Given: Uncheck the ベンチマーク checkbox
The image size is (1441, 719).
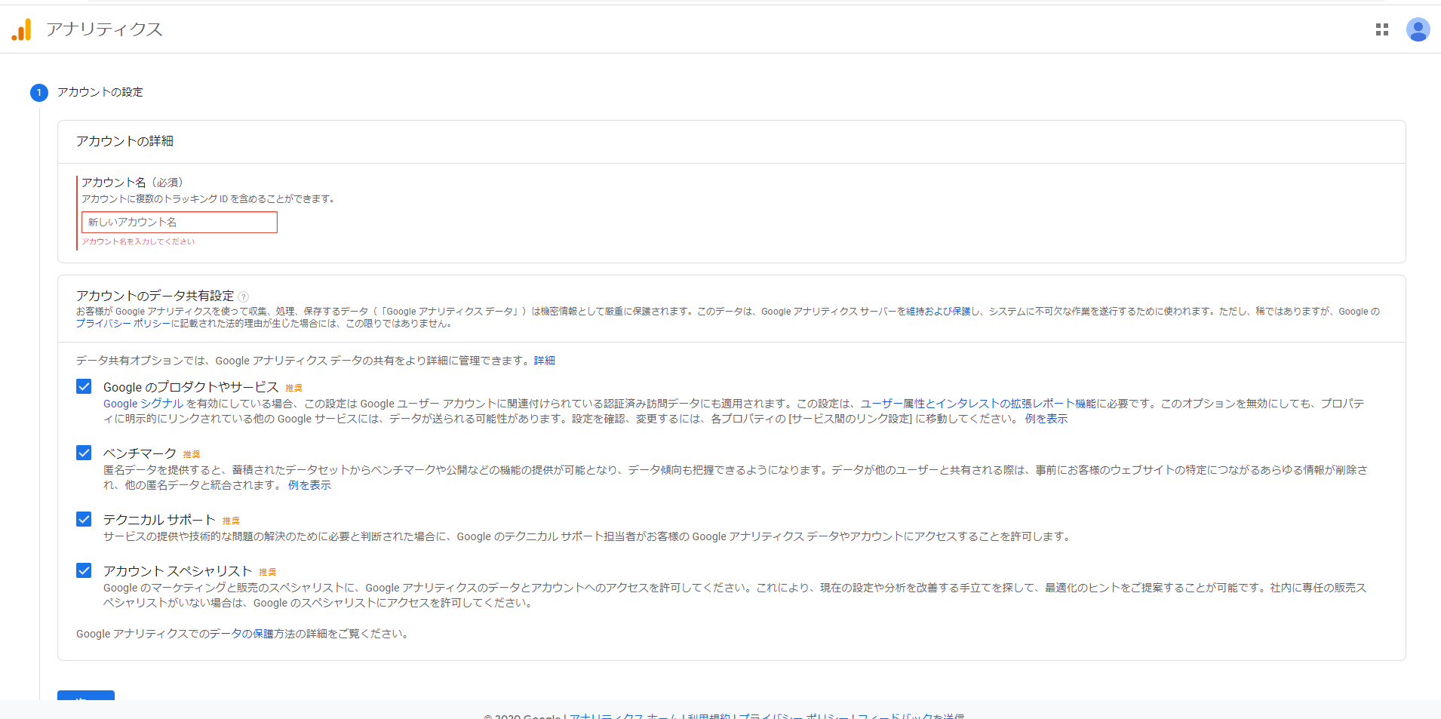Looking at the screenshot, I should pyautogui.click(x=84, y=453).
